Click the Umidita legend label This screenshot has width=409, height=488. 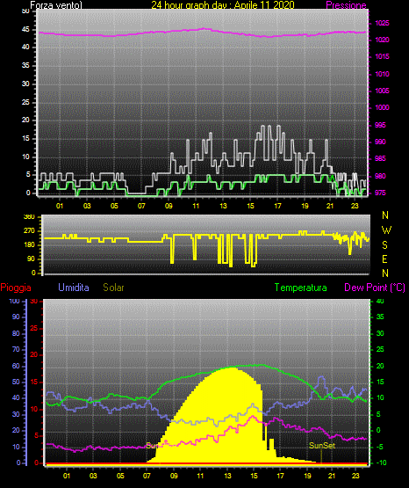pyautogui.click(x=74, y=288)
